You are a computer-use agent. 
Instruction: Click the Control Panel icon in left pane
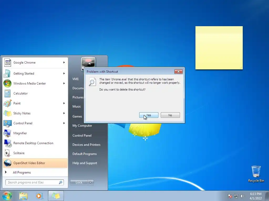[7, 123]
